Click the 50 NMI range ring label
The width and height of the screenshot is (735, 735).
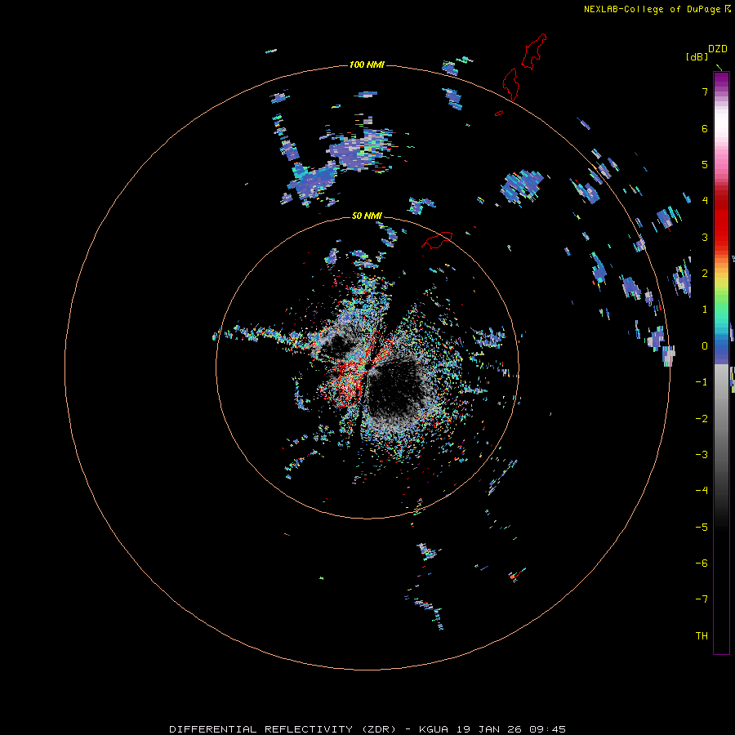coord(367,216)
